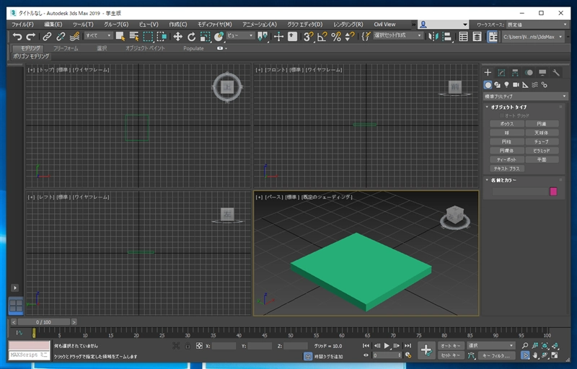This screenshot has width=577, height=369.
Task: Open the レンダリング(R) menu
Action: coord(348,25)
